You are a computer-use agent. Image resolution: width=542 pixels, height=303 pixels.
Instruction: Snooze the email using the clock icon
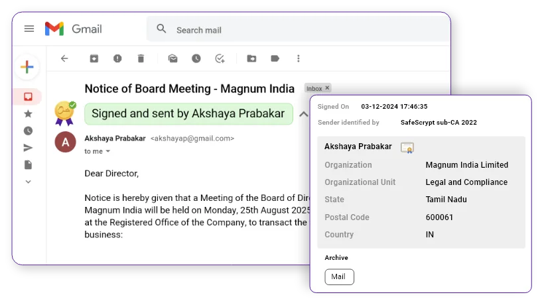tap(196, 58)
